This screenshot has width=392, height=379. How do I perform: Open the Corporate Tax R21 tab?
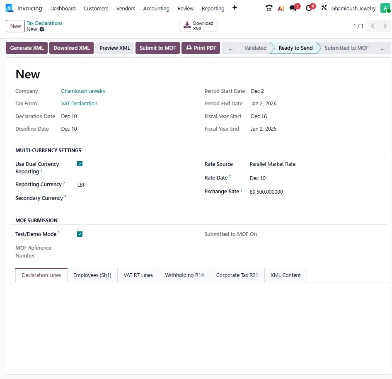(237, 275)
